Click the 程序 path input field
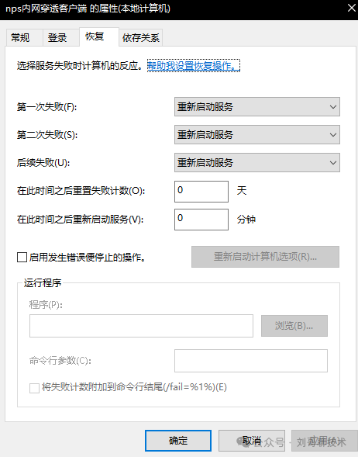 point(141,326)
